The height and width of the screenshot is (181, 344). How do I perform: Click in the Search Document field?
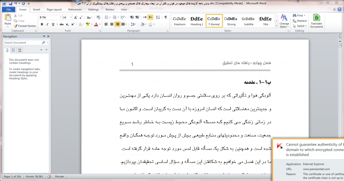(x=23, y=43)
